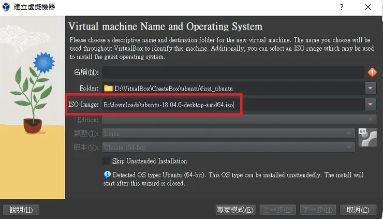The height and width of the screenshot is (219, 383).
Task: Click the '名稱(N):' label
Action: click(86, 72)
